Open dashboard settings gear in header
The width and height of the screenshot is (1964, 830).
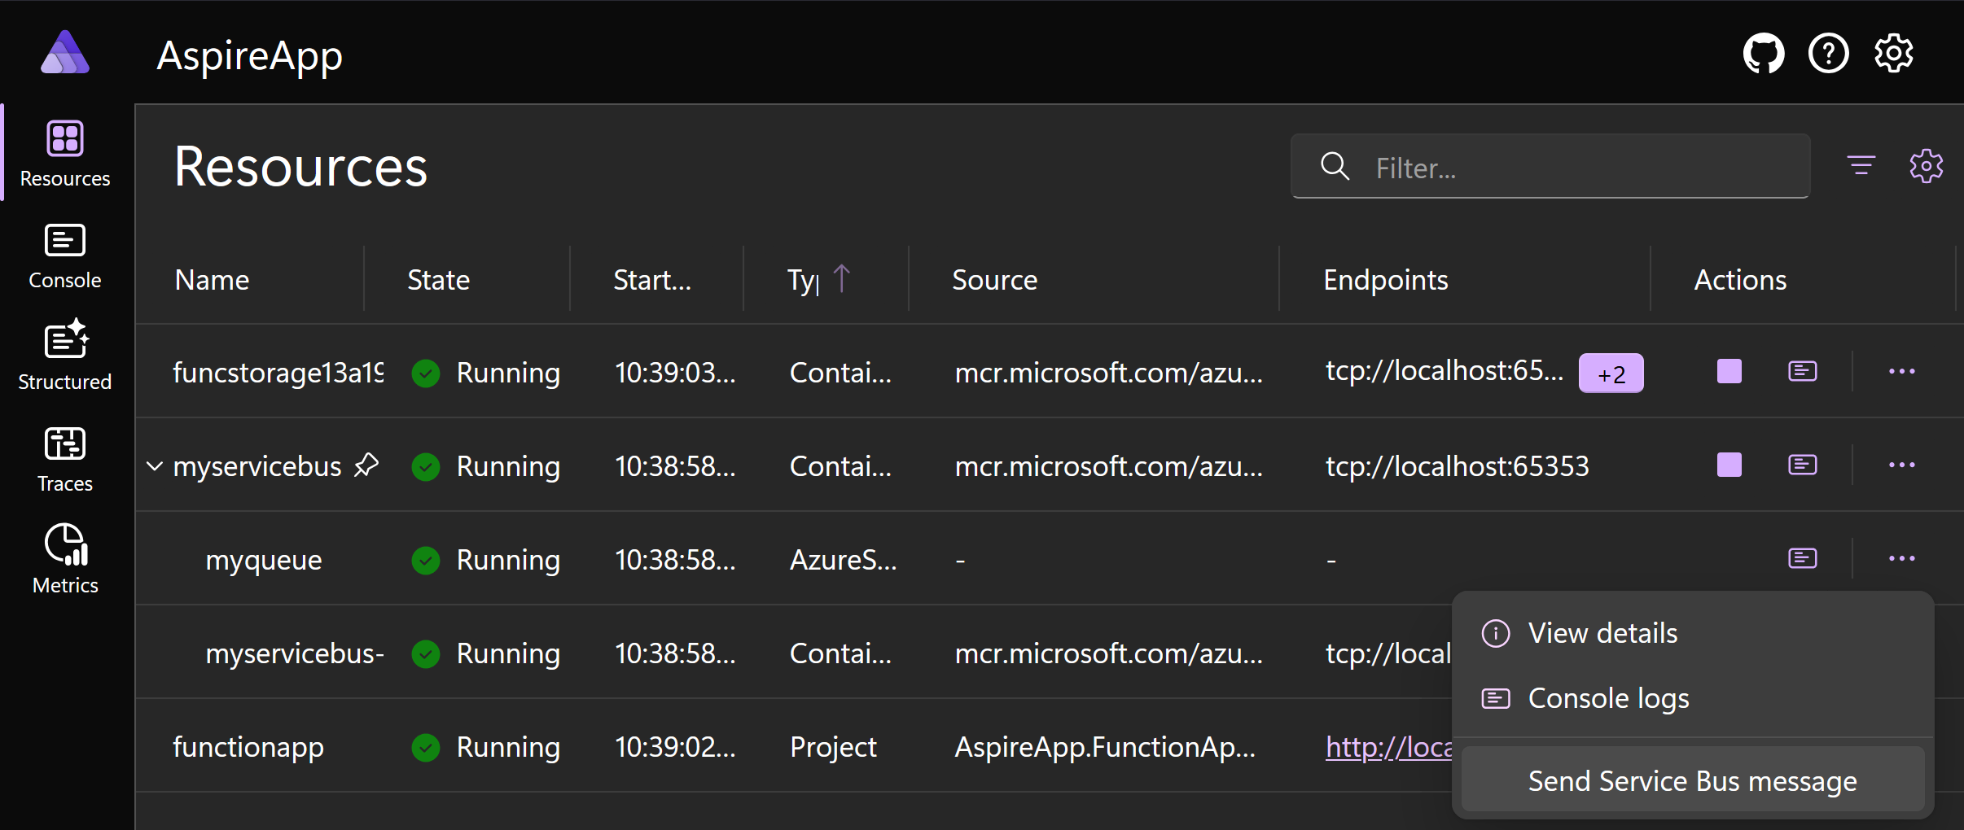(1893, 55)
